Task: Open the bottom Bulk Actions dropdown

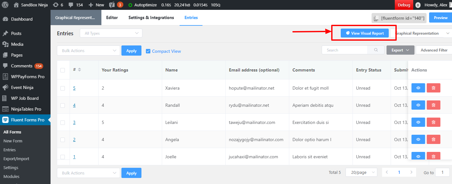Action: pos(88,173)
